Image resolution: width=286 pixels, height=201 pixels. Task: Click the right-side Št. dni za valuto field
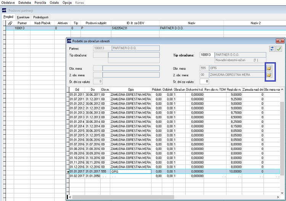pos(205,81)
